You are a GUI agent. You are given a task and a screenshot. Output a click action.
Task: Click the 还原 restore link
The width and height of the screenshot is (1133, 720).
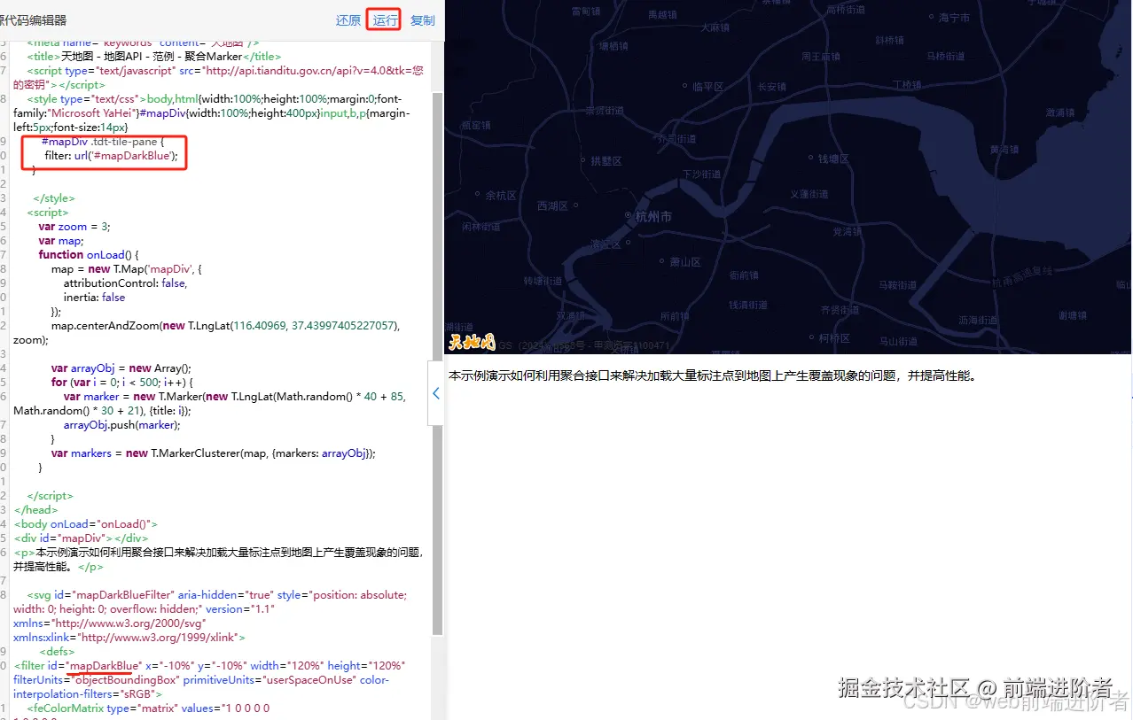(x=348, y=19)
